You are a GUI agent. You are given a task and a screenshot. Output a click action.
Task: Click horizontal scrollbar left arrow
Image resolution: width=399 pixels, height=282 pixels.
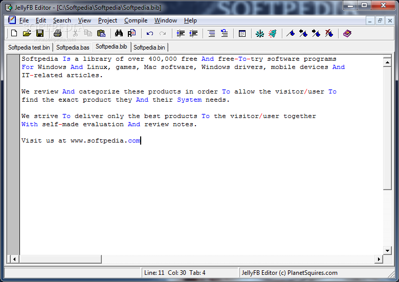[14, 259]
